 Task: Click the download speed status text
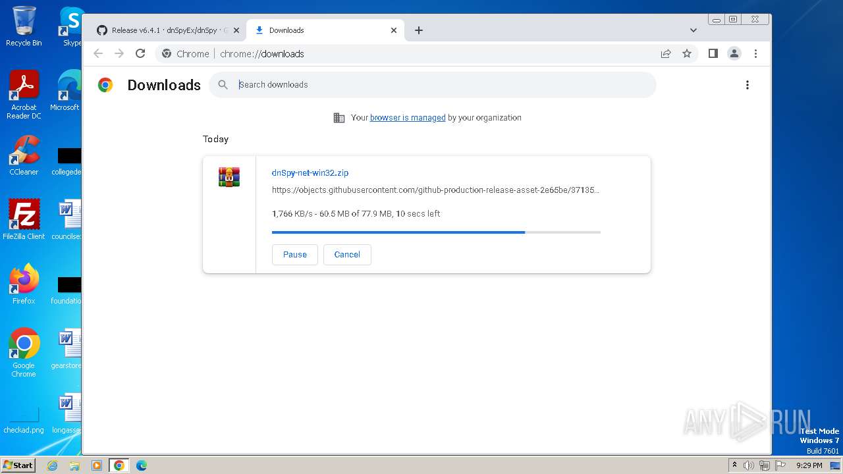point(356,214)
